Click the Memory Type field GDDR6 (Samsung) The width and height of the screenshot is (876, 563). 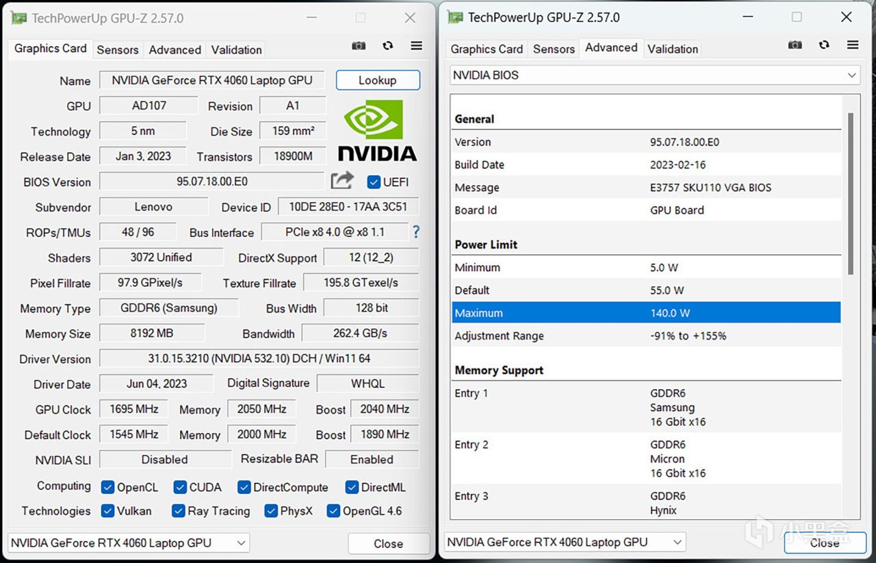click(169, 308)
